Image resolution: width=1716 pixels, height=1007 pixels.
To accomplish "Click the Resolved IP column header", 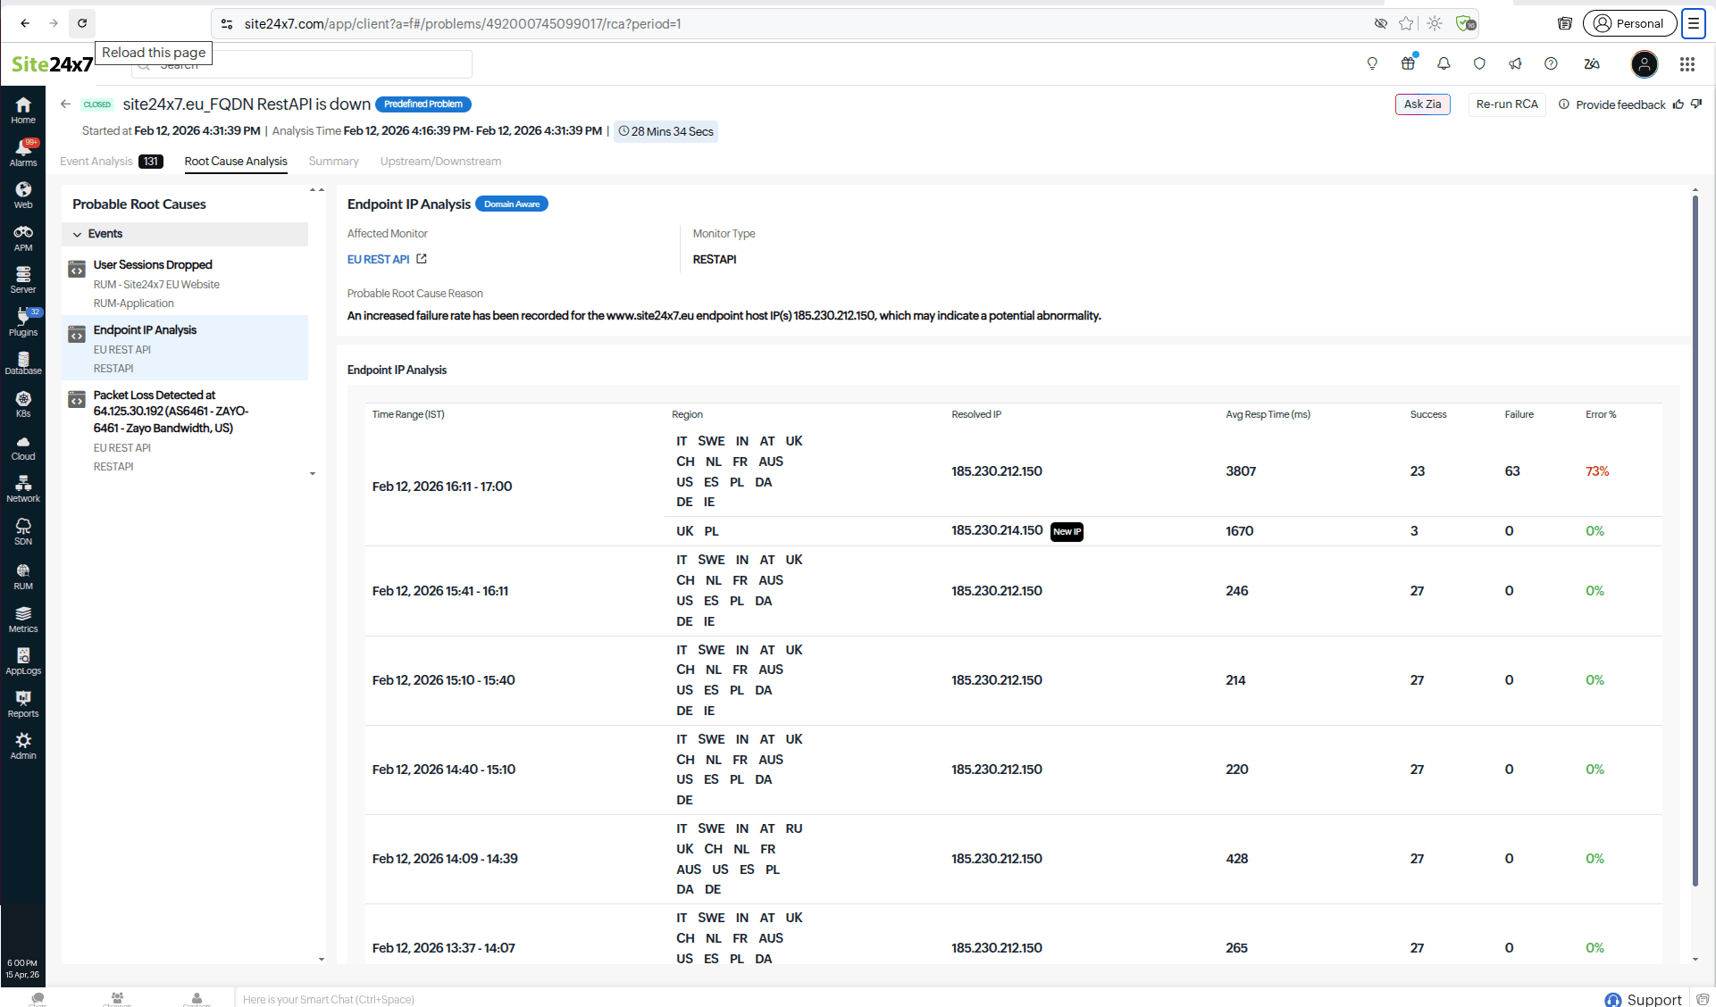I will coord(976,414).
